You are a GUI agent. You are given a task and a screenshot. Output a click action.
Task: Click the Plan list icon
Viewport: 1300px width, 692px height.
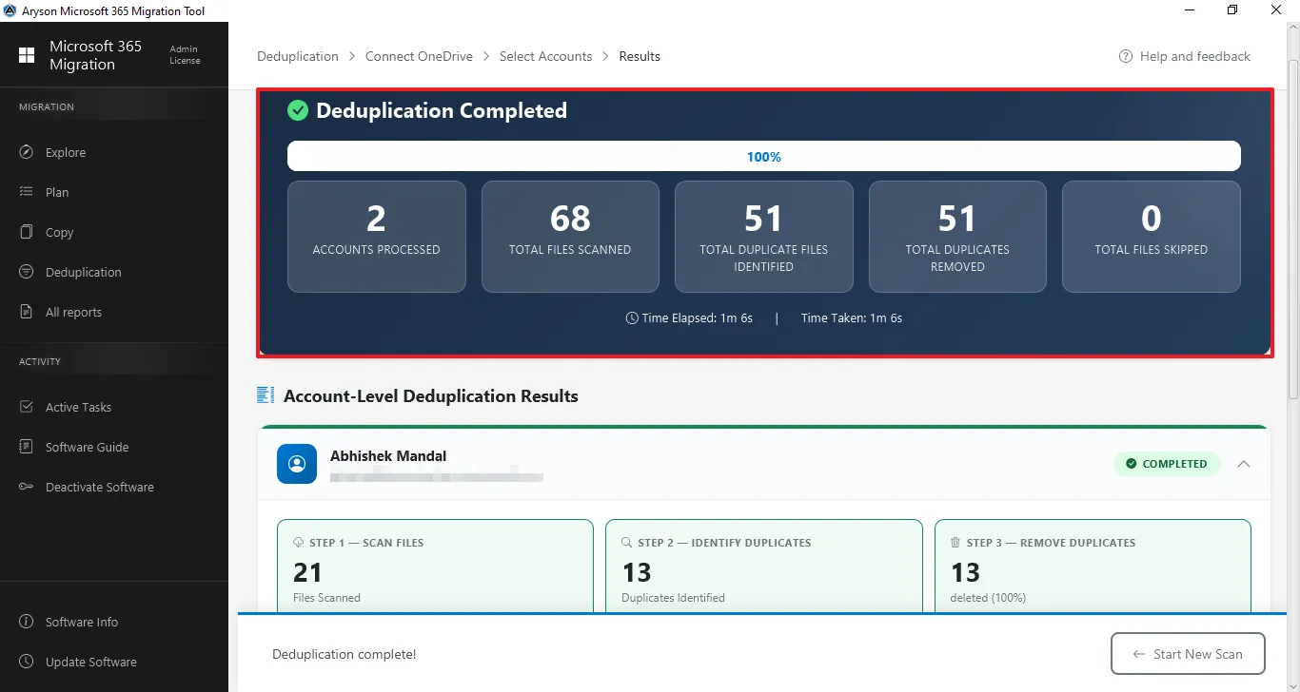27,192
